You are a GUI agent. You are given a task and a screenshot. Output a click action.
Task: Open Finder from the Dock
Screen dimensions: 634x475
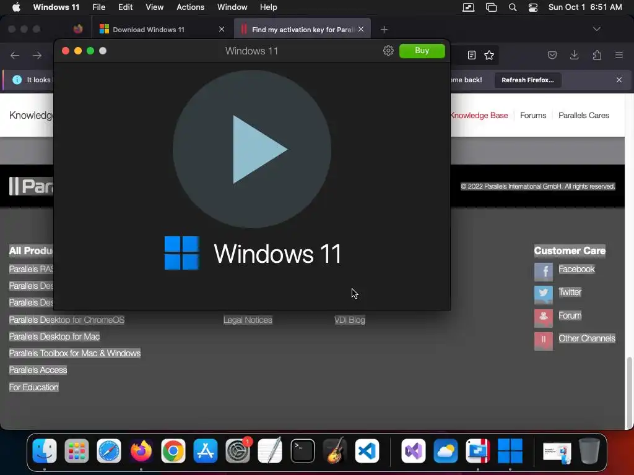(45, 451)
